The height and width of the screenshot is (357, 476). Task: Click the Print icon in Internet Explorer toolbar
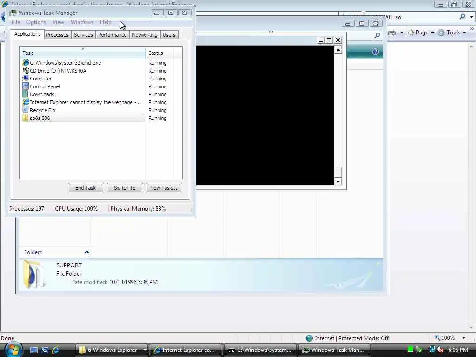coord(392,33)
